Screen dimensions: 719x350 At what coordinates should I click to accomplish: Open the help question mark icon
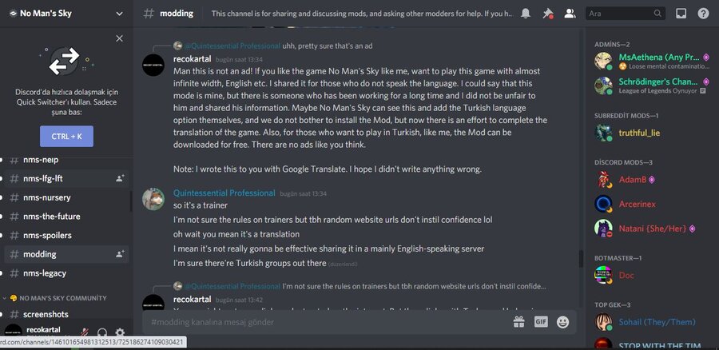(x=703, y=14)
